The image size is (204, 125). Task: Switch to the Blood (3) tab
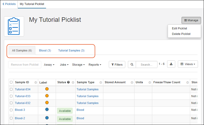[x=45, y=50]
